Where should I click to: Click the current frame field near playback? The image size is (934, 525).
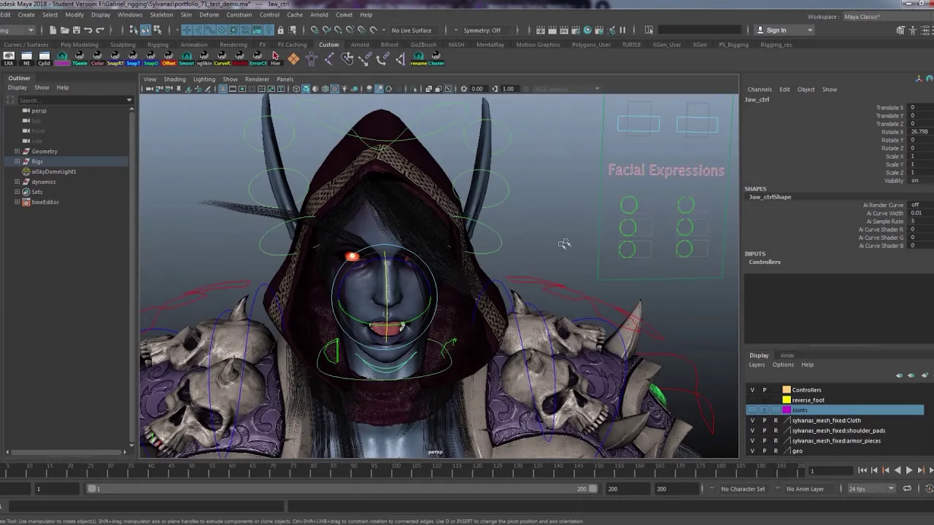(x=830, y=471)
